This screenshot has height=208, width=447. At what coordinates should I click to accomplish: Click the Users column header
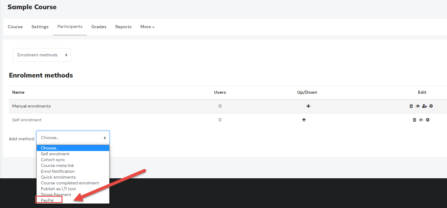click(220, 92)
